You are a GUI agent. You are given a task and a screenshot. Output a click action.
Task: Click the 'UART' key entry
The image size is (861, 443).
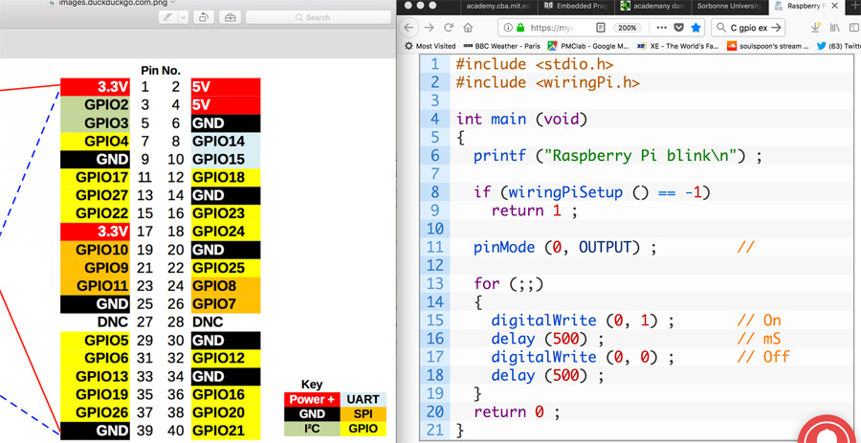(x=363, y=399)
